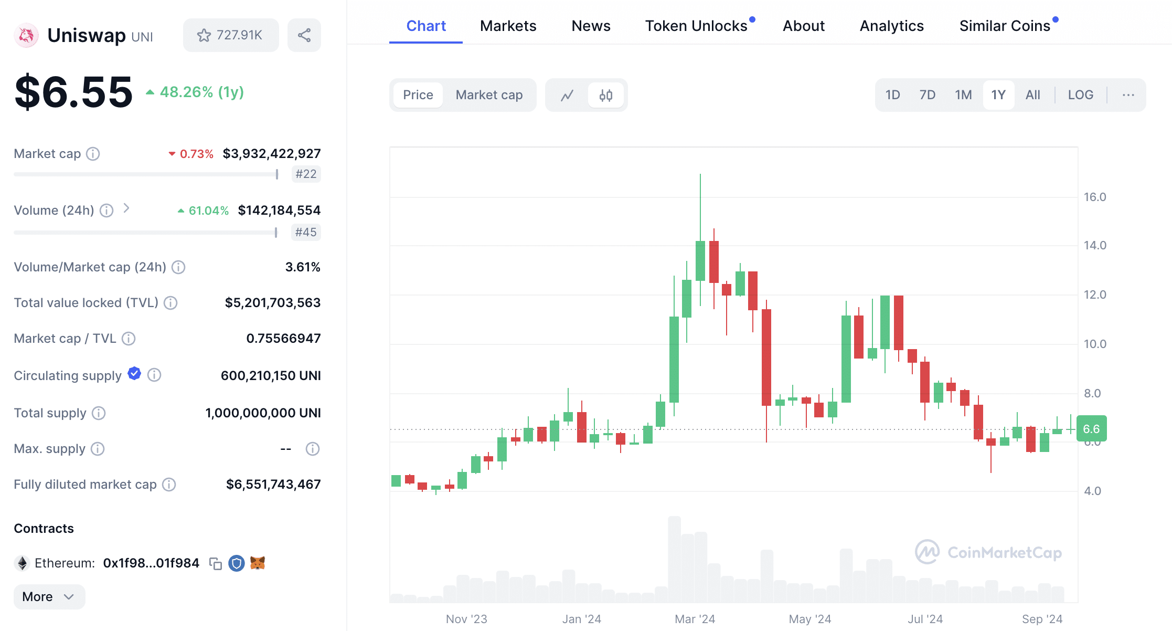This screenshot has height=631, width=1172.
Task: Click the $5,201,703,563 TVL value
Action: point(273,303)
